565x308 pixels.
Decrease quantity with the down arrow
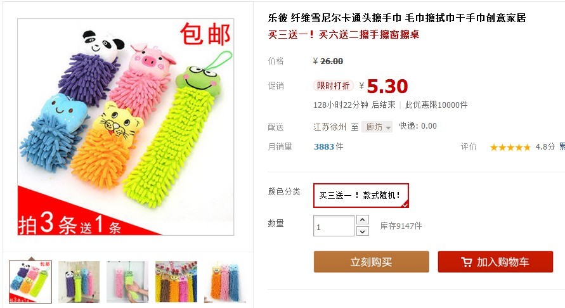point(363,231)
